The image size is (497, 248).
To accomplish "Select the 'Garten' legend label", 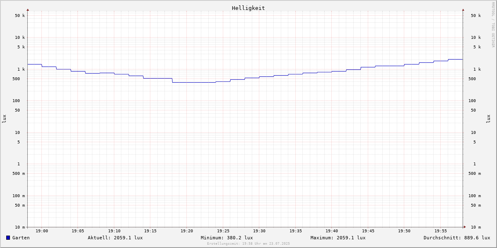I will point(21,238).
